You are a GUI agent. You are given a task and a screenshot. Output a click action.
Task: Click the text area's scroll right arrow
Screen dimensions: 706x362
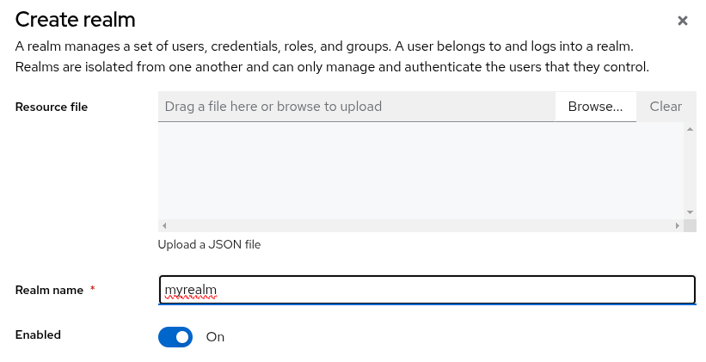click(677, 225)
